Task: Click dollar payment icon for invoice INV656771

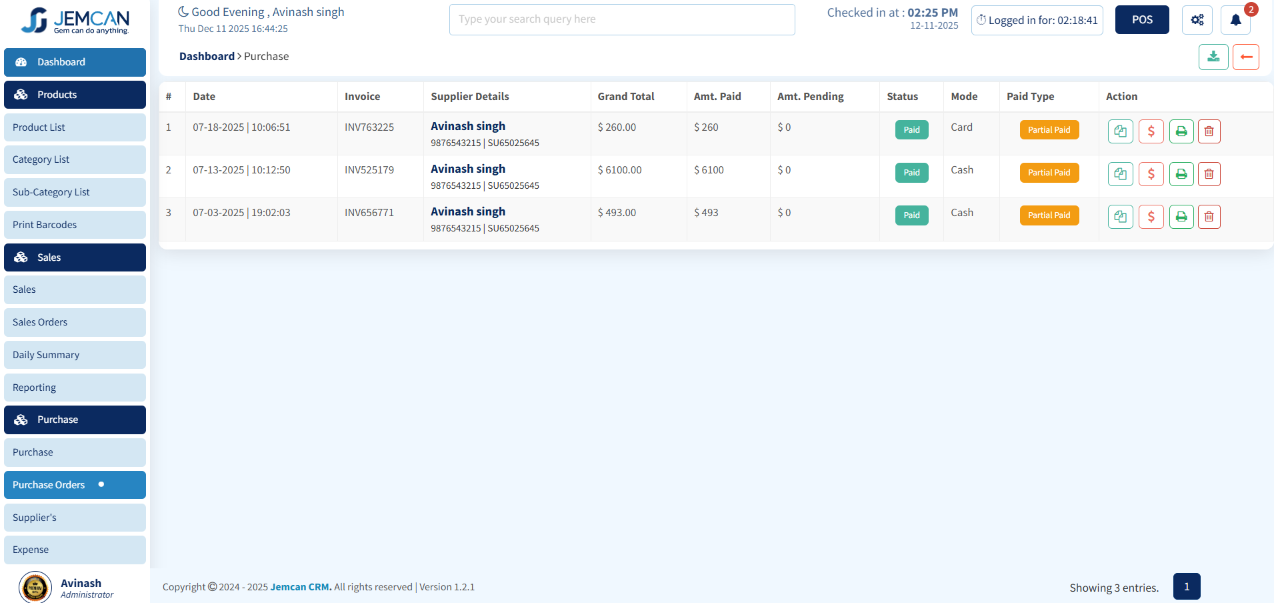Action: coord(1151,217)
